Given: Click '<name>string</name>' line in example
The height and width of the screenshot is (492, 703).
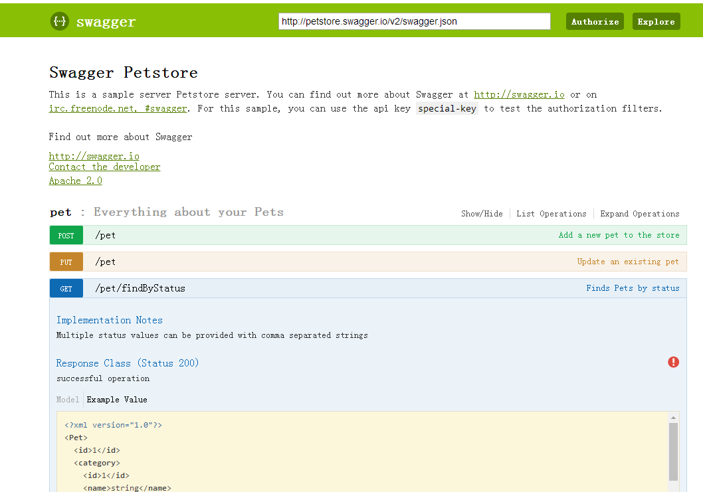Looking at the screenshot, I should tap(127, 487).
